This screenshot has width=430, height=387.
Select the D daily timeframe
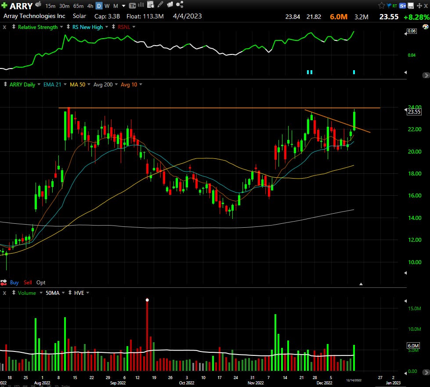coord(99,6)
